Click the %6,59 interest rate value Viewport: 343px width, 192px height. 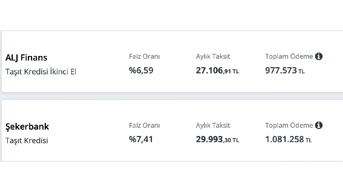click(141, 70)
